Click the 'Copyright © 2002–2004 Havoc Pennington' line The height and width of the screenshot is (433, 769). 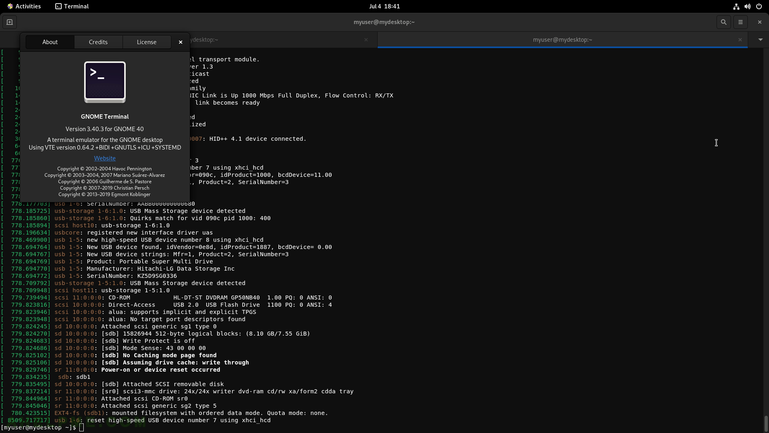pyautogui.click(x=105, y=169)
